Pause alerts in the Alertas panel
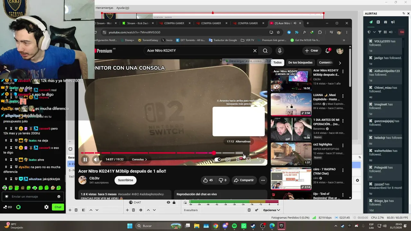 click(x=385, y=32)
